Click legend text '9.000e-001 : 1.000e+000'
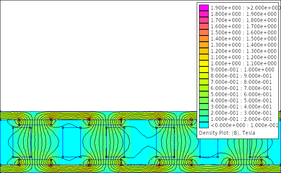Screen dimensions: 281x173 [x=242, y=70]
